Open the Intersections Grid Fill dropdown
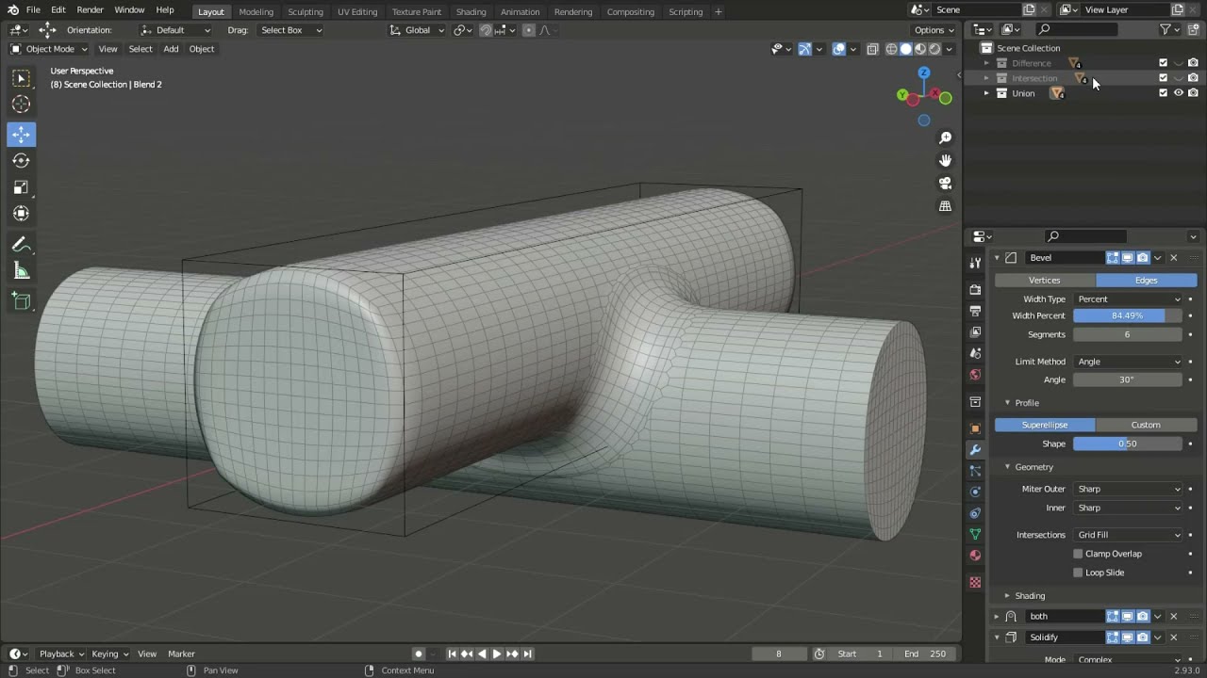The image size is (1207, 678). tap(1128, 534)
